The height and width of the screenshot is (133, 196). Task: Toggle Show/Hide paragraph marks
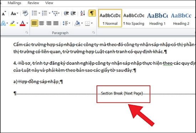[92, 13]
